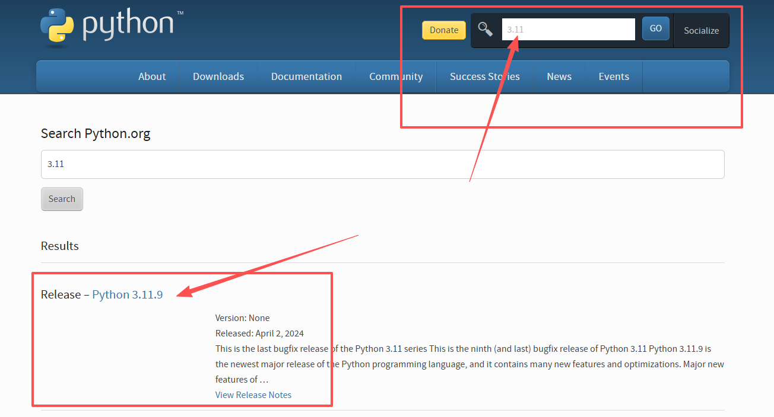Click the "python" wordmark in the header
The width and height of the screenshot is (774, 417).
tap(128, 24)
